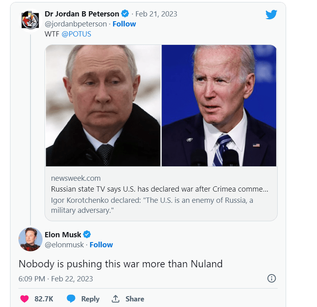
Task: Click Jordan Peterson's blue verified badge
Action: click(125, 14)
